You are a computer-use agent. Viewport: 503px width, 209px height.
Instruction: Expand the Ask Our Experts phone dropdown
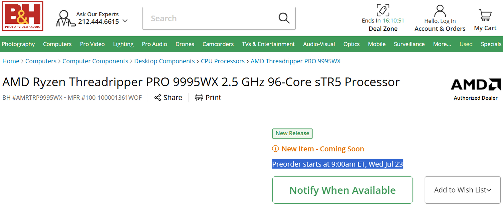(x=125, y=21)
